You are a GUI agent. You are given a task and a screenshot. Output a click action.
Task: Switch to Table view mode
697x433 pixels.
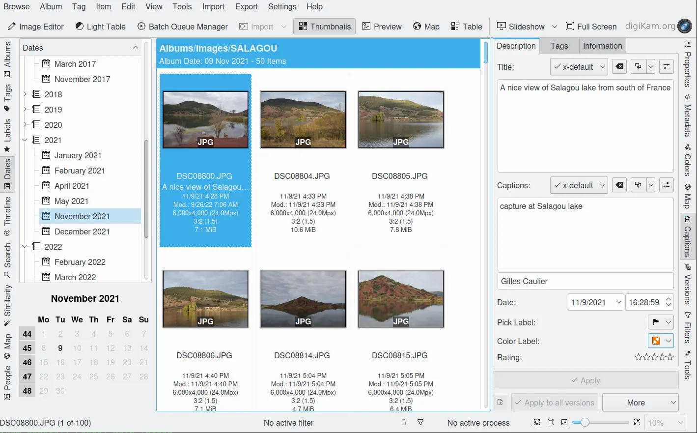pos(467,27)
